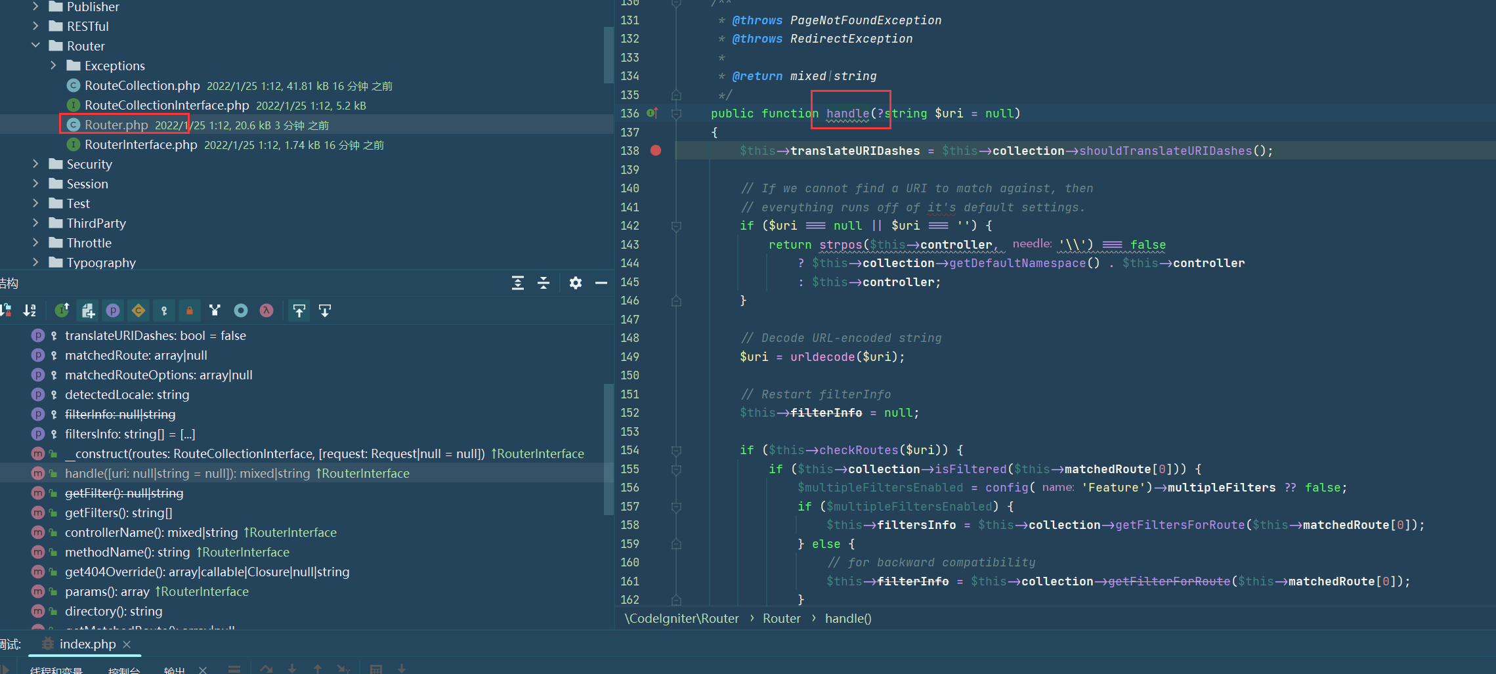The height and width of the screenshot is (674, 1496).
Task: Click class icon beside Router.php
Action: 74,125
